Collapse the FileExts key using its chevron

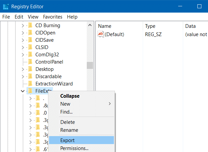tap(23, 91)
